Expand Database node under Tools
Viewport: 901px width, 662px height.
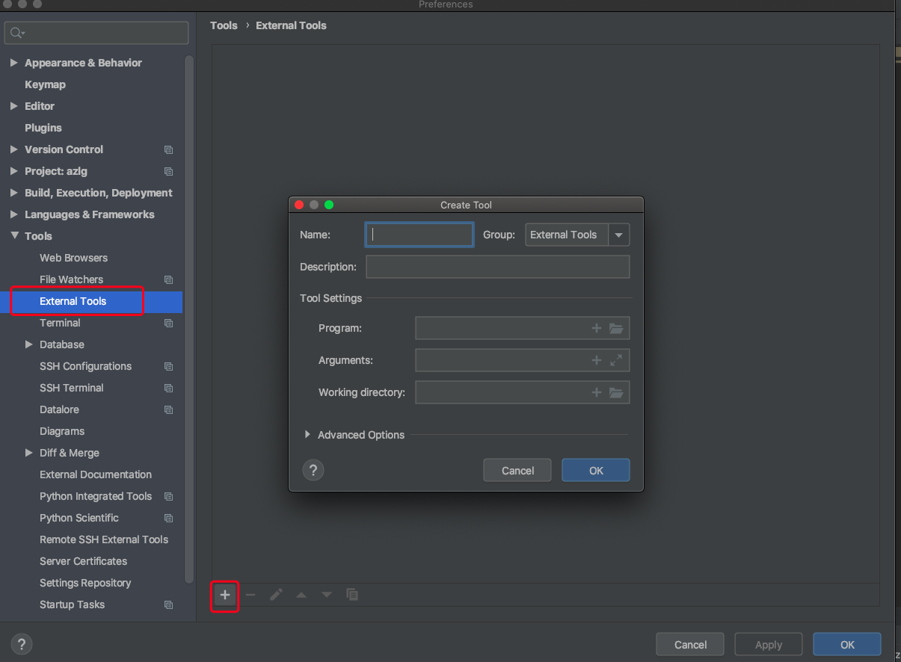28,344
